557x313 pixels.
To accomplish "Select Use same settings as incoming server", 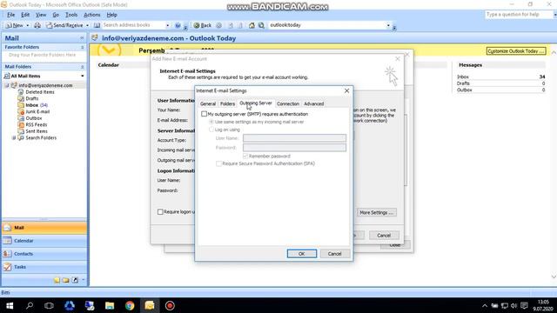I will point(211,122).
